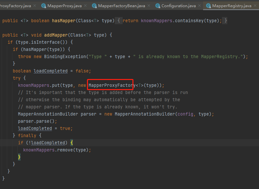Click the MapperFactoryBean.java class file icon

[x=94, y=6]
